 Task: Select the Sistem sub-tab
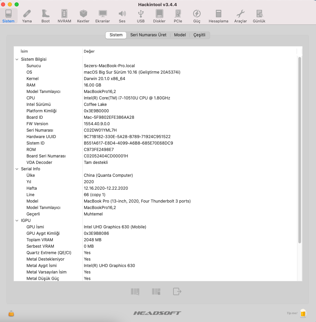116,35
